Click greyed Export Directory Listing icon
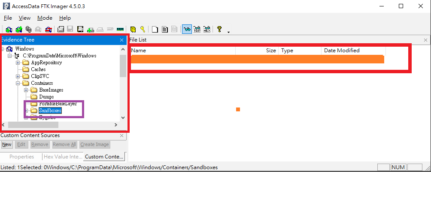 click(174, 29)
